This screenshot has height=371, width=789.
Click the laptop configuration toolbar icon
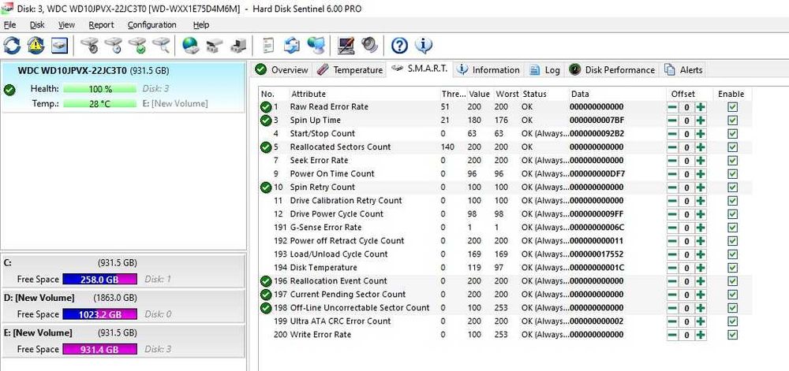click(x=346, y=46)
